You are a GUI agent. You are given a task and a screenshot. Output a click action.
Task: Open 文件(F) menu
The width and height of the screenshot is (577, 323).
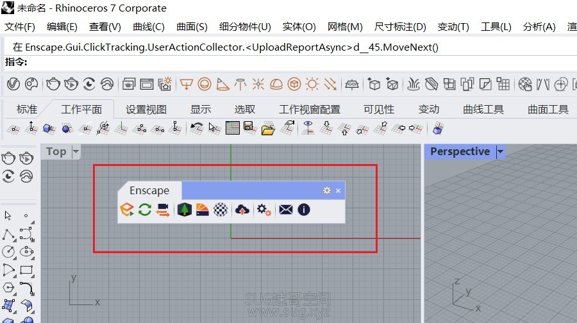coord(19,27)
